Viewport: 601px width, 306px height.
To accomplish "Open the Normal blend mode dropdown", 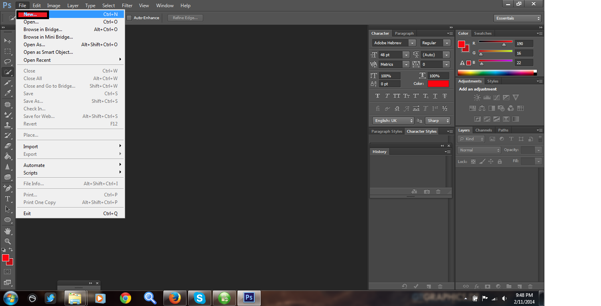I will [479, 150].
